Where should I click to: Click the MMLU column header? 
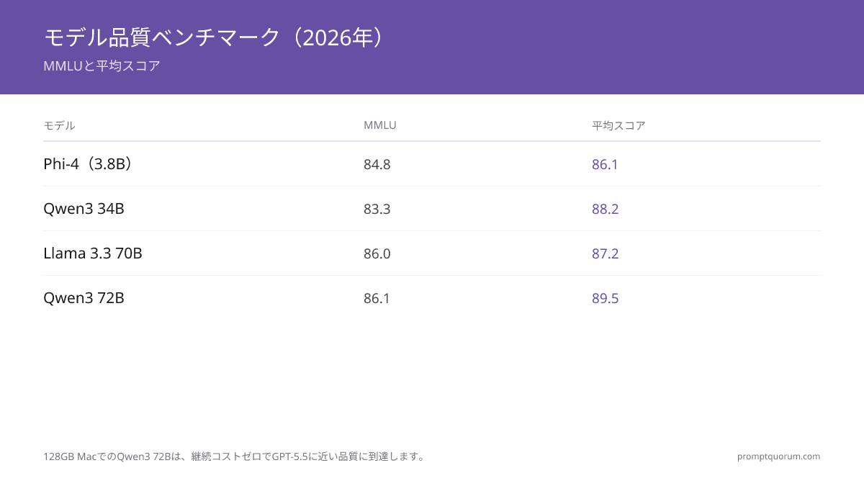(380, 125)
